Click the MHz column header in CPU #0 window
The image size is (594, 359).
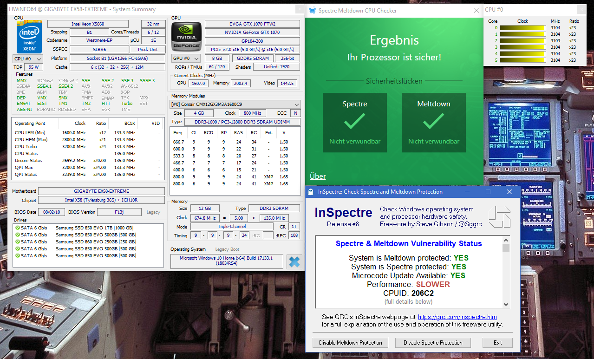coord(555,21)
